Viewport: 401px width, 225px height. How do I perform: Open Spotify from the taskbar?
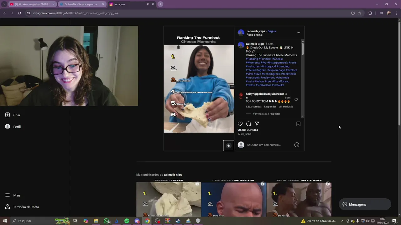(x=127, y=221)
